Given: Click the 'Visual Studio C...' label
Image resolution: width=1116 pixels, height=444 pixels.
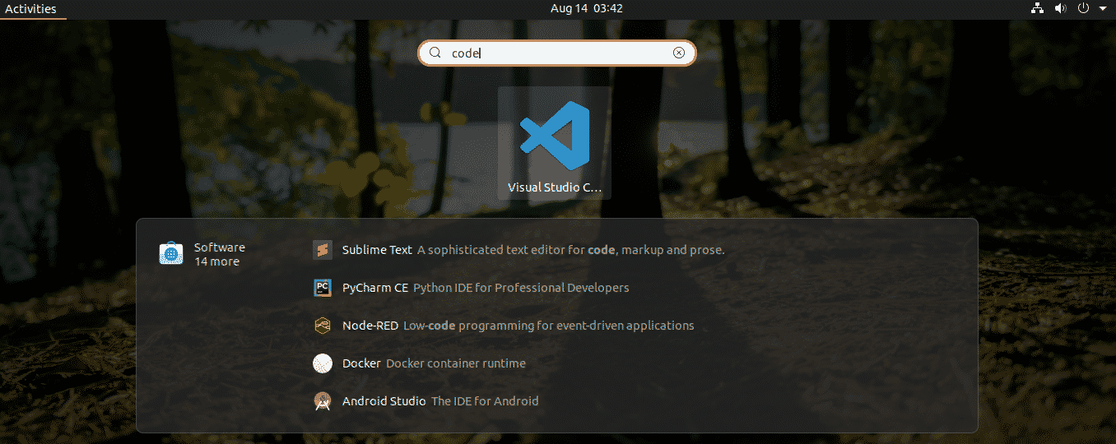Looking at the screenshot, I should coord(554,187).
